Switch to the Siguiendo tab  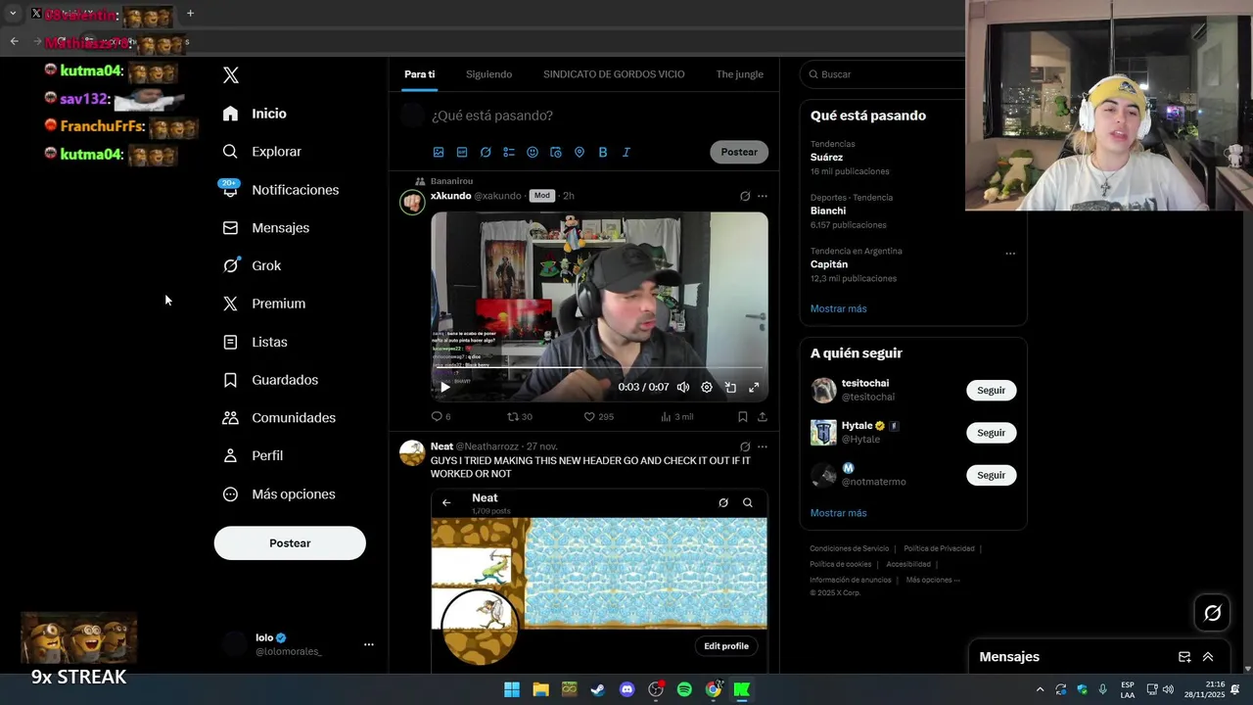pyautogui.click(x=488, y=74)
